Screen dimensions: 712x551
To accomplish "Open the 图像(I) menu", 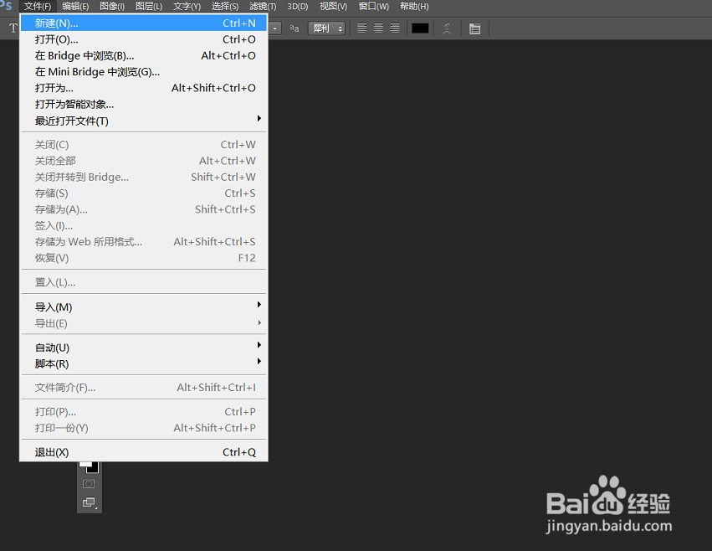I will pos(112,7).
